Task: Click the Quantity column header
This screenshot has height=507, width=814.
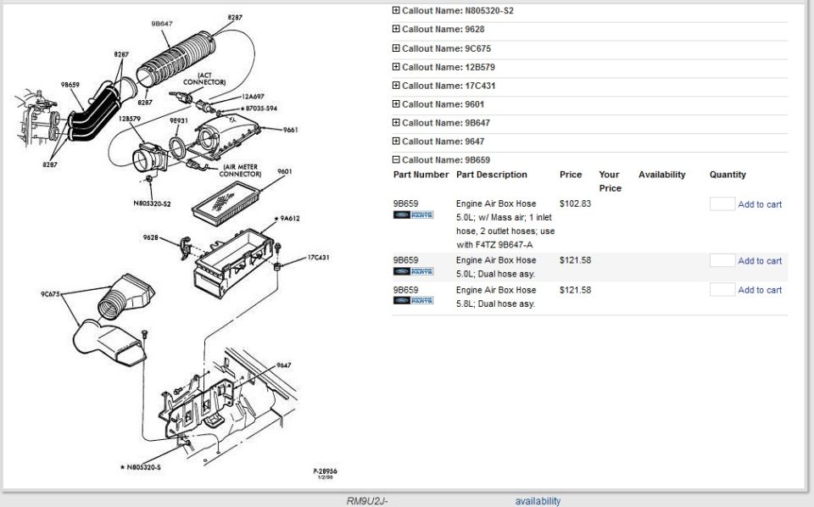Action: [728, 175]
